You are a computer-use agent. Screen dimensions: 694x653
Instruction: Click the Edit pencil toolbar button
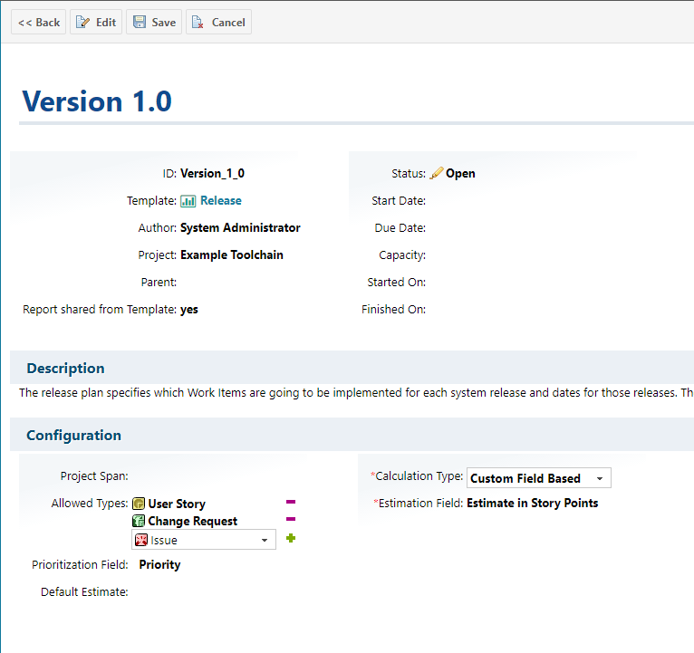click(x=96, y=23)
